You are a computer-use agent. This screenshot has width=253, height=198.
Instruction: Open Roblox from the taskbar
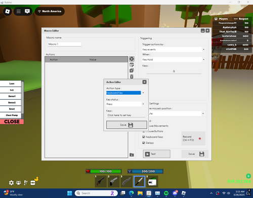(184, 193)
